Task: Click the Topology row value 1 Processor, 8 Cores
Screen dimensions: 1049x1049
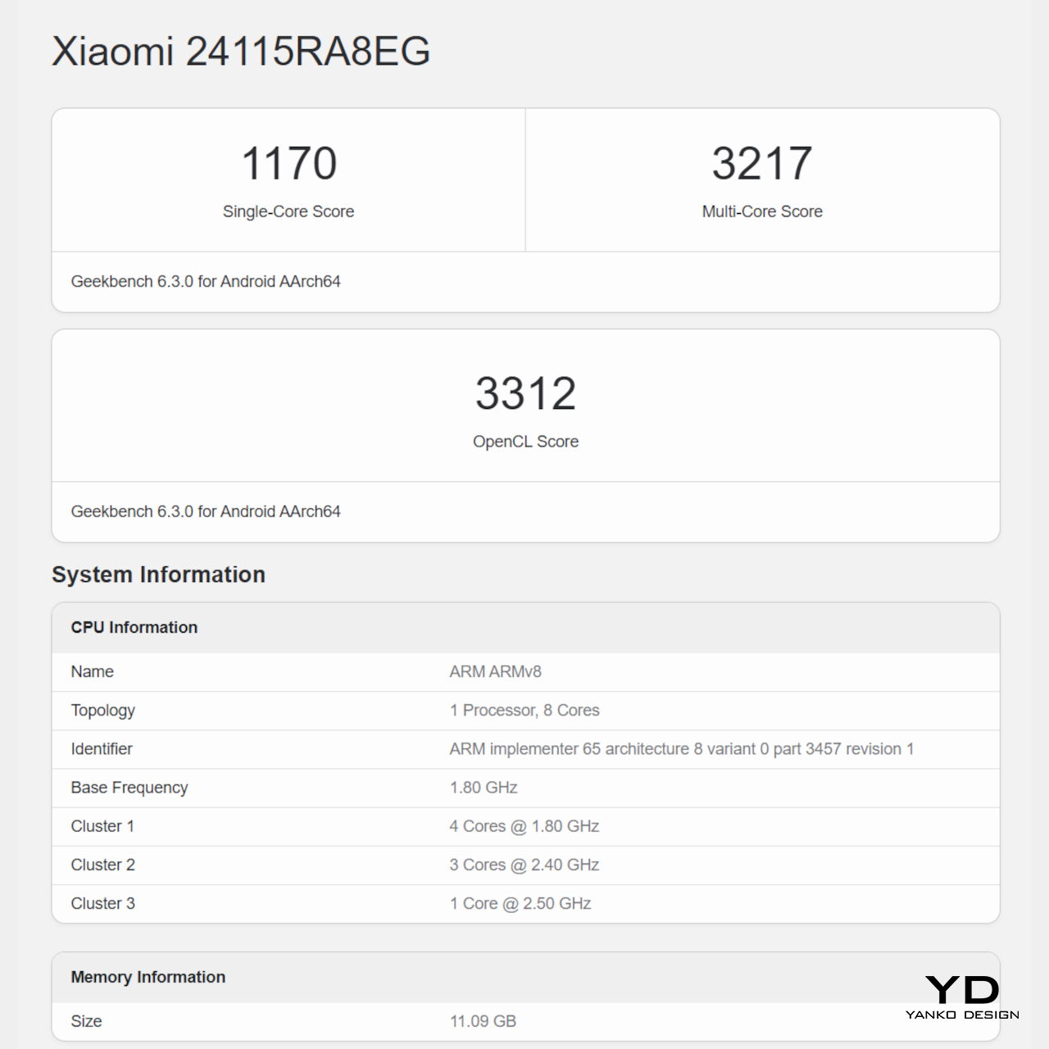Action: pos(524,711)
